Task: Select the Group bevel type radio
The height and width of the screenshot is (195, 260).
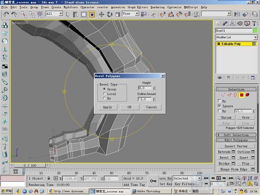Action: click(105, 89)
